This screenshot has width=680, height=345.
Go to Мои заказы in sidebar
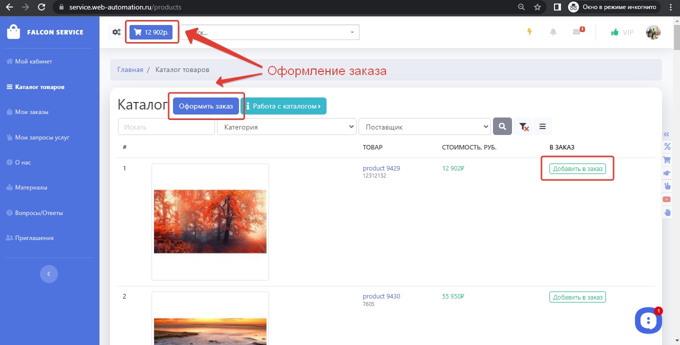click(31, 112)
